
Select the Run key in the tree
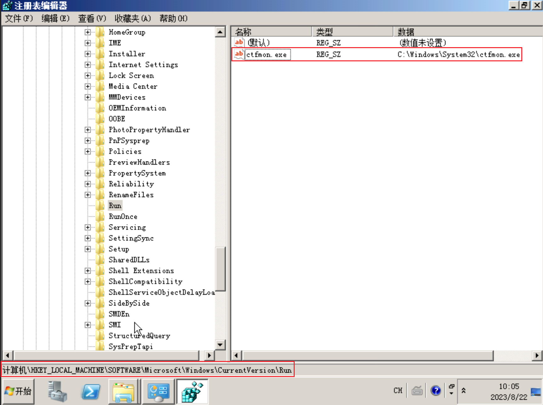pyautogui.click(x=115, y=205)
